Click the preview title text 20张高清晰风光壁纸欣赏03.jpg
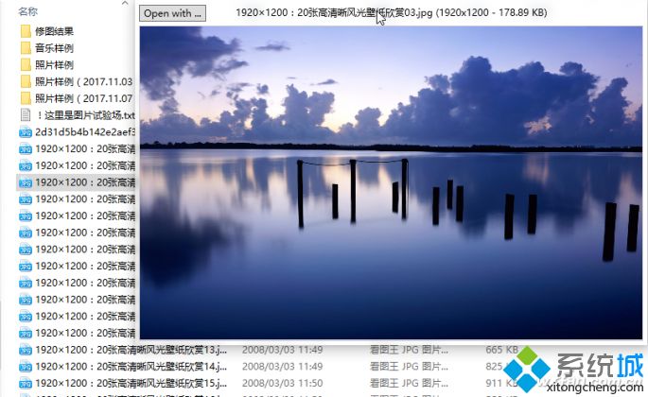This screenshot has width=648, height=397. tap(364, 13)
